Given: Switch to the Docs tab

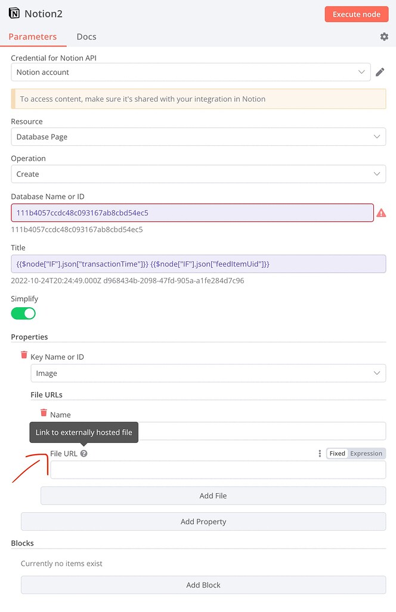Looking at the screenshot, I should coord(86,36).
